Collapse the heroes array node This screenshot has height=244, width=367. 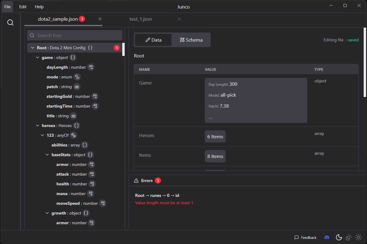pyautogui.click(x=37, y=125)
